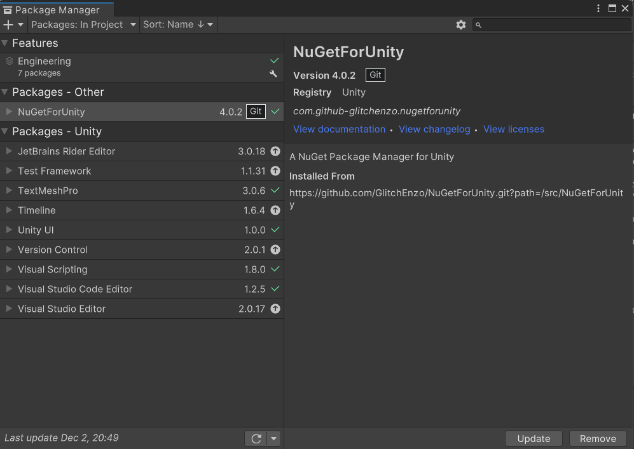
Task: Select the Visual Studio Editor package
Action: point(142,309)
